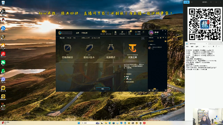223x125 pixels.
Task: Collapse the friends group expander arrow
Action: (149, 44)
